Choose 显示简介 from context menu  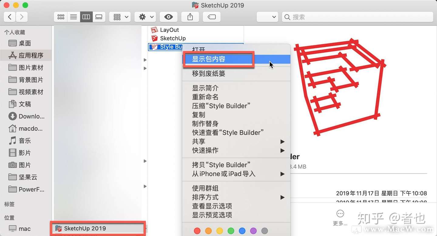tap(236, 88)
